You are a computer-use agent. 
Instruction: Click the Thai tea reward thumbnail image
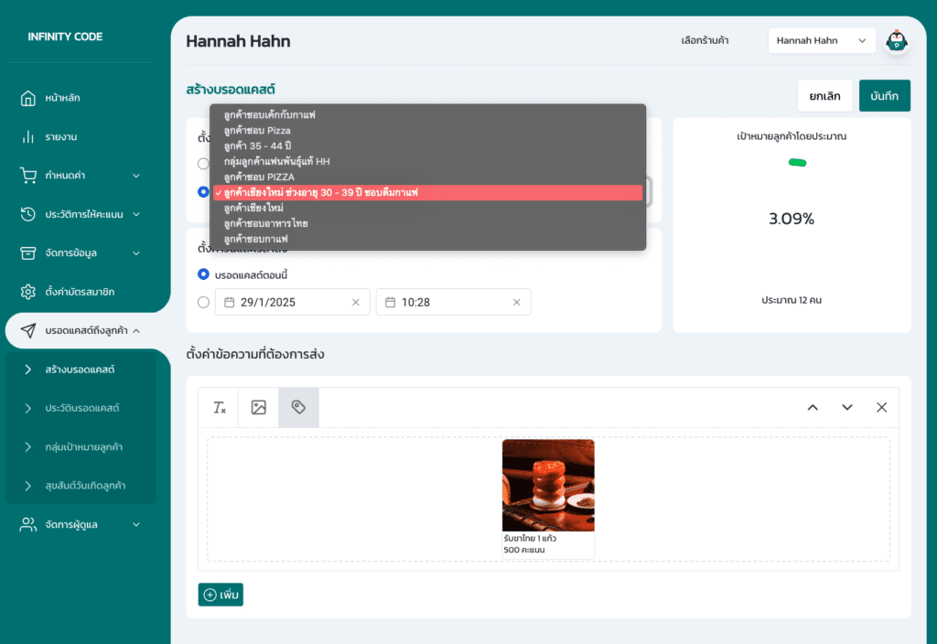548,485
